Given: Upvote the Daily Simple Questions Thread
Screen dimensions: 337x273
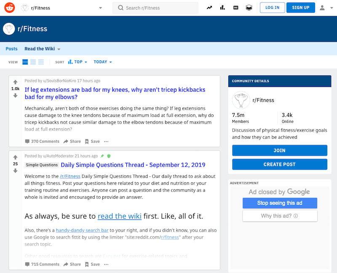Looking at the screenshot, I should [15, 157].
